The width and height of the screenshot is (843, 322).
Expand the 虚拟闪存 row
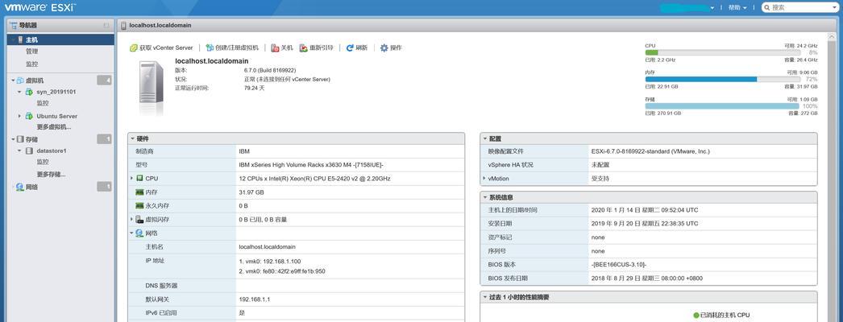click(x=131, y=220)
